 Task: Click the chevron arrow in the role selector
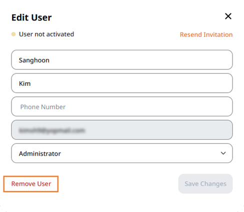(x=223, y=153)
